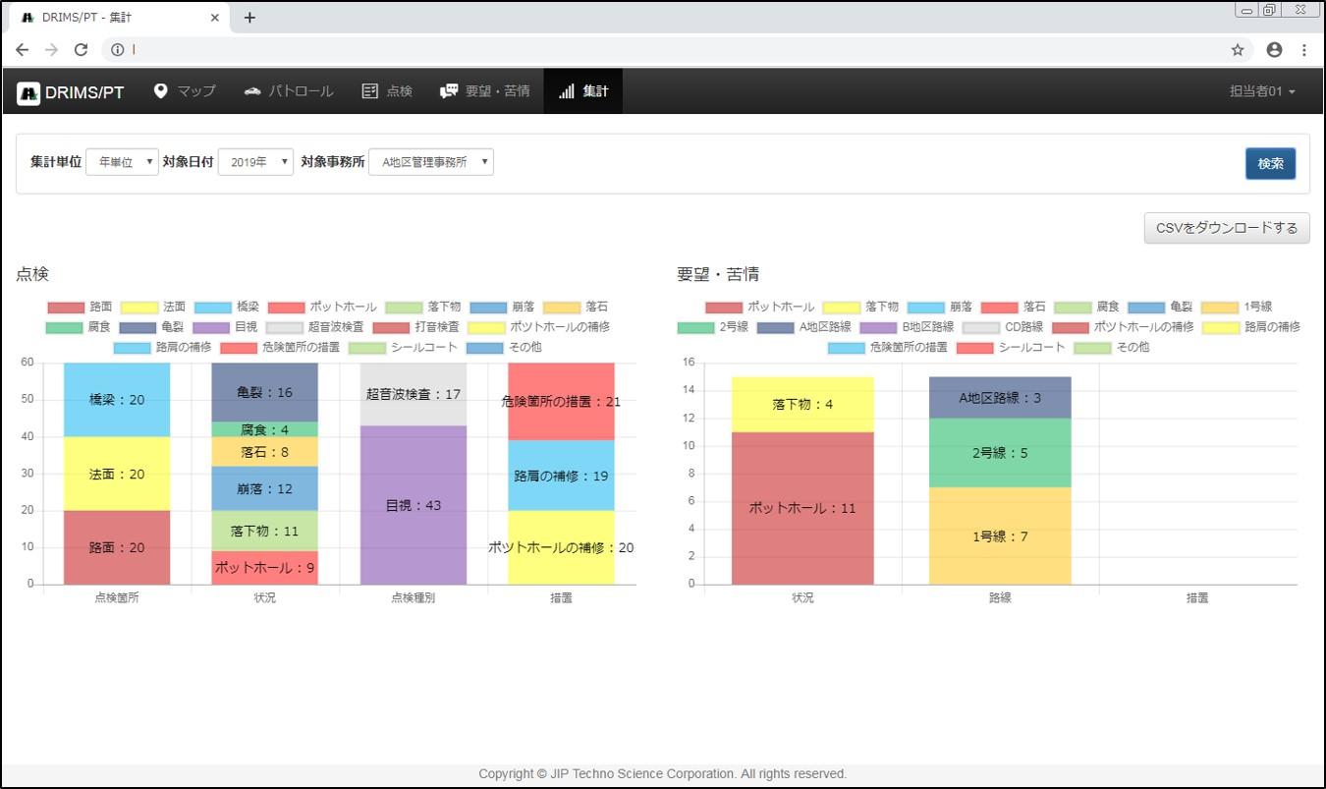Bookmark page using the star icon

(1238, 49)
